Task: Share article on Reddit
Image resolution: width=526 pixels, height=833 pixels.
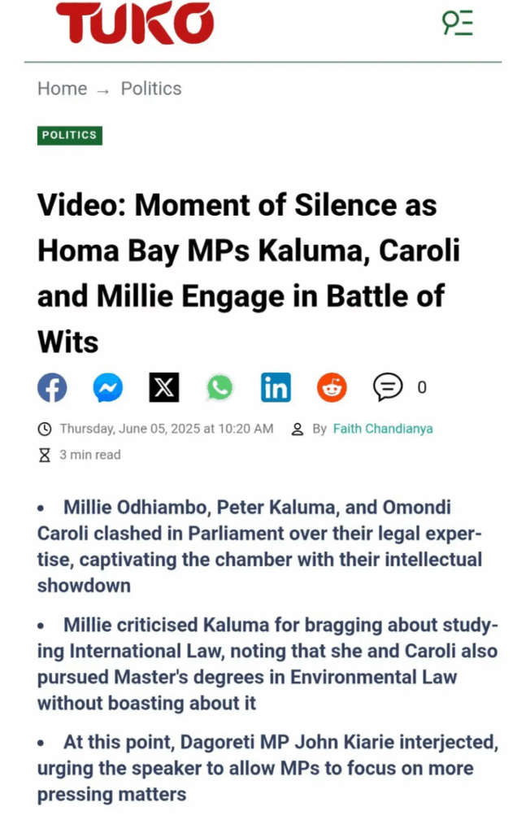Action: coord(332,387)
